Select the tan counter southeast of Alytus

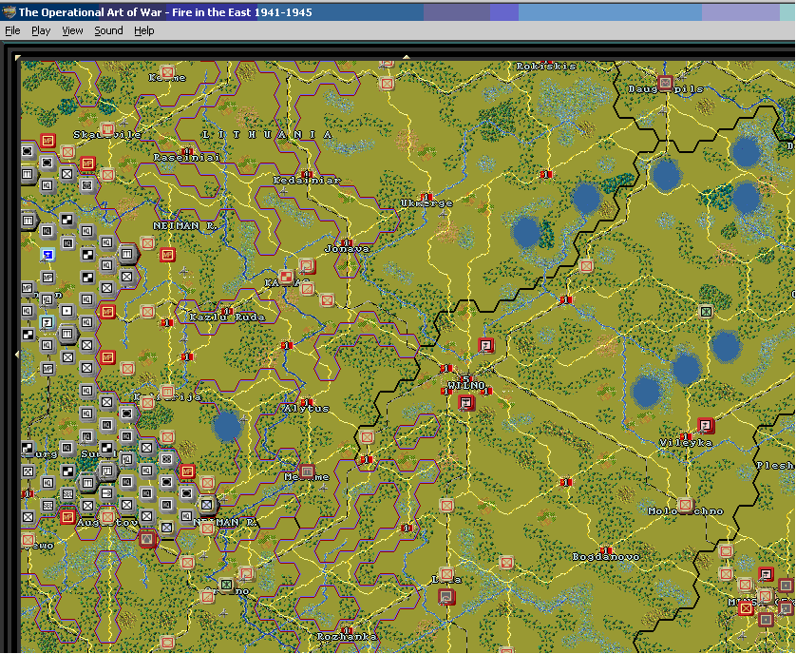367,437
